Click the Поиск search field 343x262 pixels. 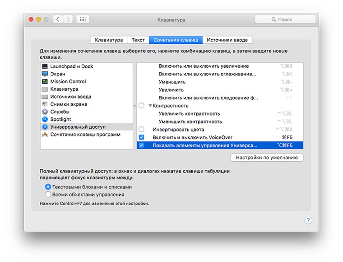(285, 19)
